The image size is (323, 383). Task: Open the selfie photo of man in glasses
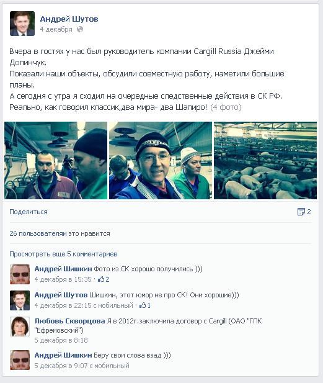tap(161, 161)
